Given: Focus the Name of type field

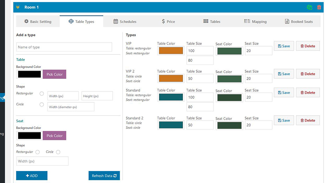Looking at the screenshot, I should (x=64, y=47).
